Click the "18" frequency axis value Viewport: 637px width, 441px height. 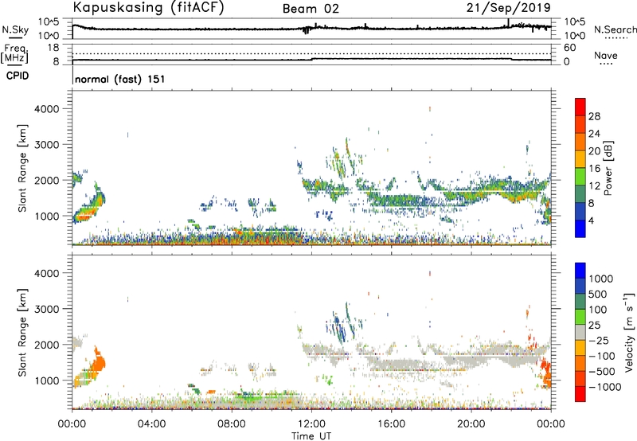point(53,48)
